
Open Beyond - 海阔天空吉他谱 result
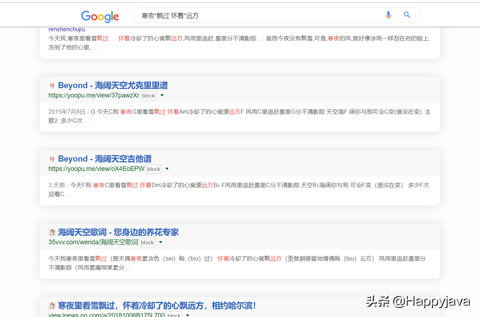click(105, 159)
